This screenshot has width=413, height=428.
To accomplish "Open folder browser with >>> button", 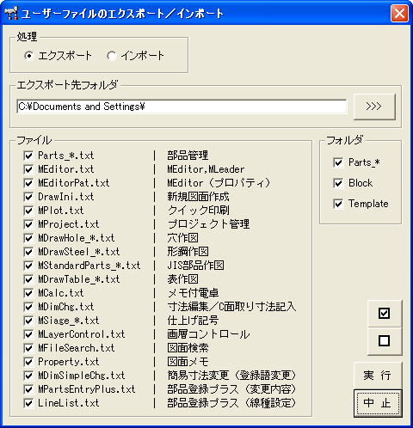I will pos(374,107).
